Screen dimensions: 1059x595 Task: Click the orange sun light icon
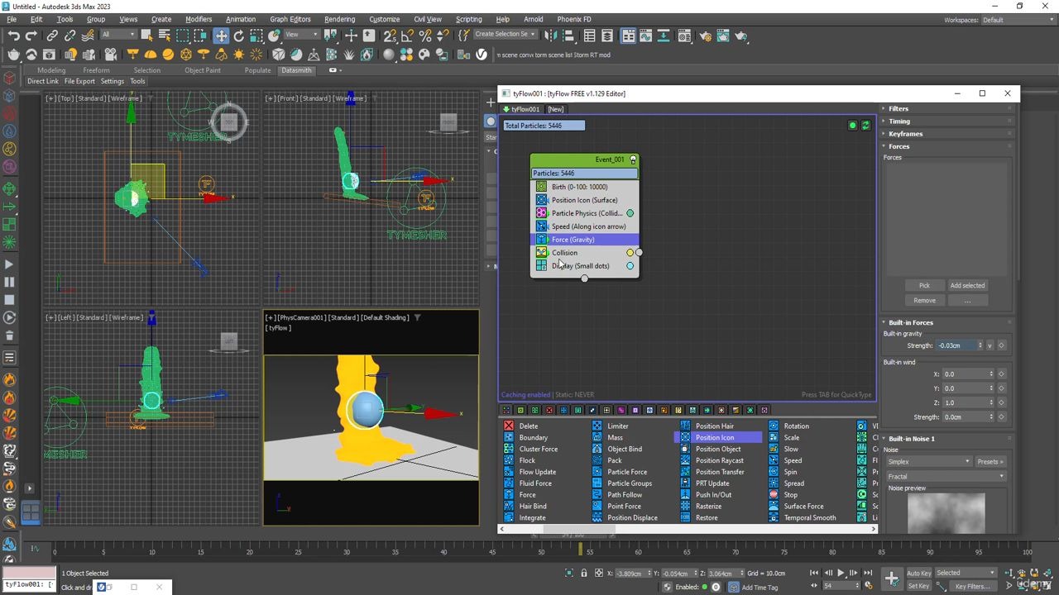pos(239,55)
